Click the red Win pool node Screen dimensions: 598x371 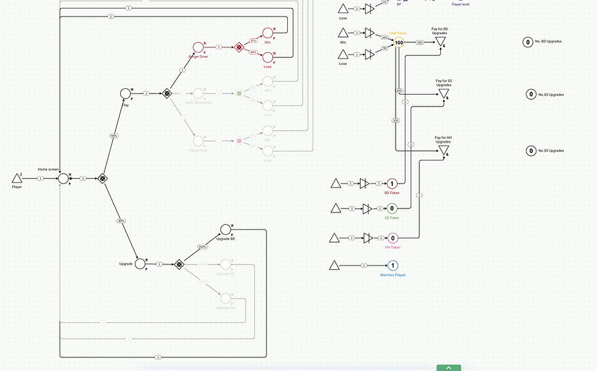tap(267, 33)
